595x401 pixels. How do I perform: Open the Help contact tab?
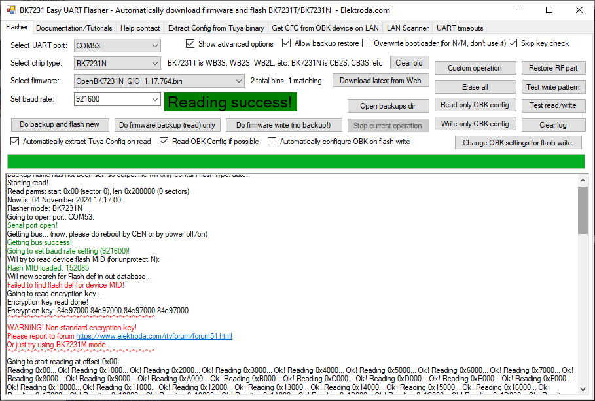pyautogui.click(x=140, y=28)
